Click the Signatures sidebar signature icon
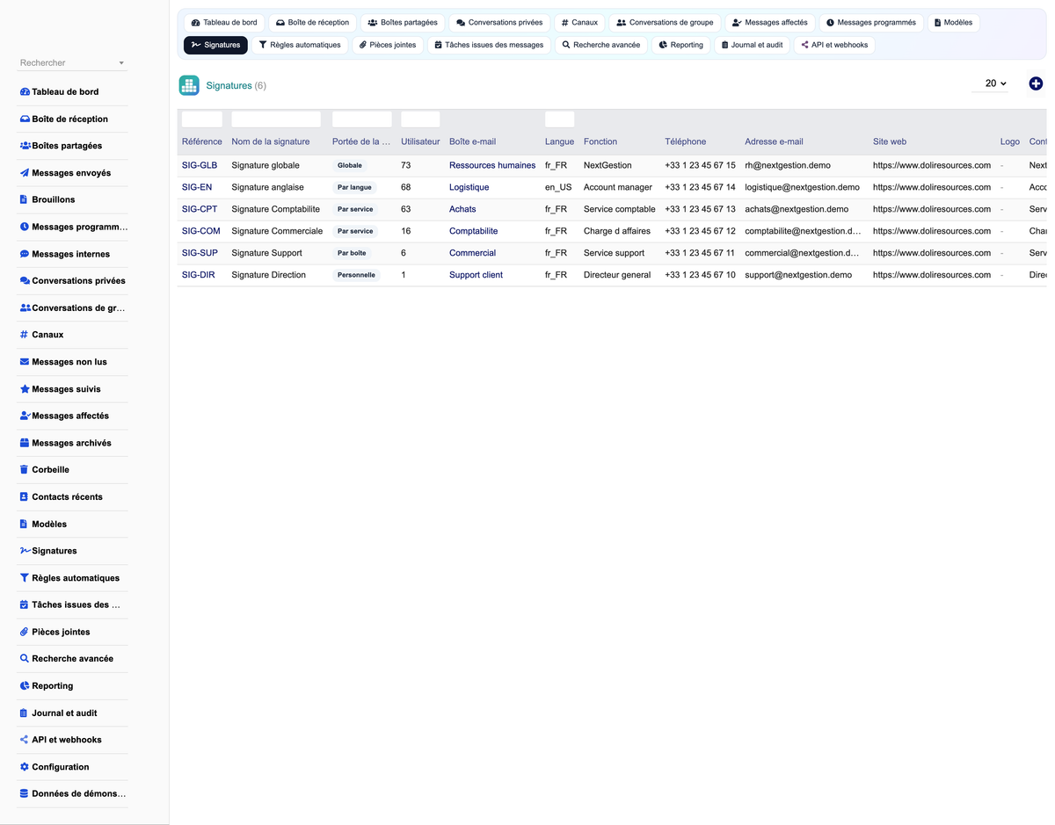Viewport: 1055px width, 825px height. [x=25, y=551]
